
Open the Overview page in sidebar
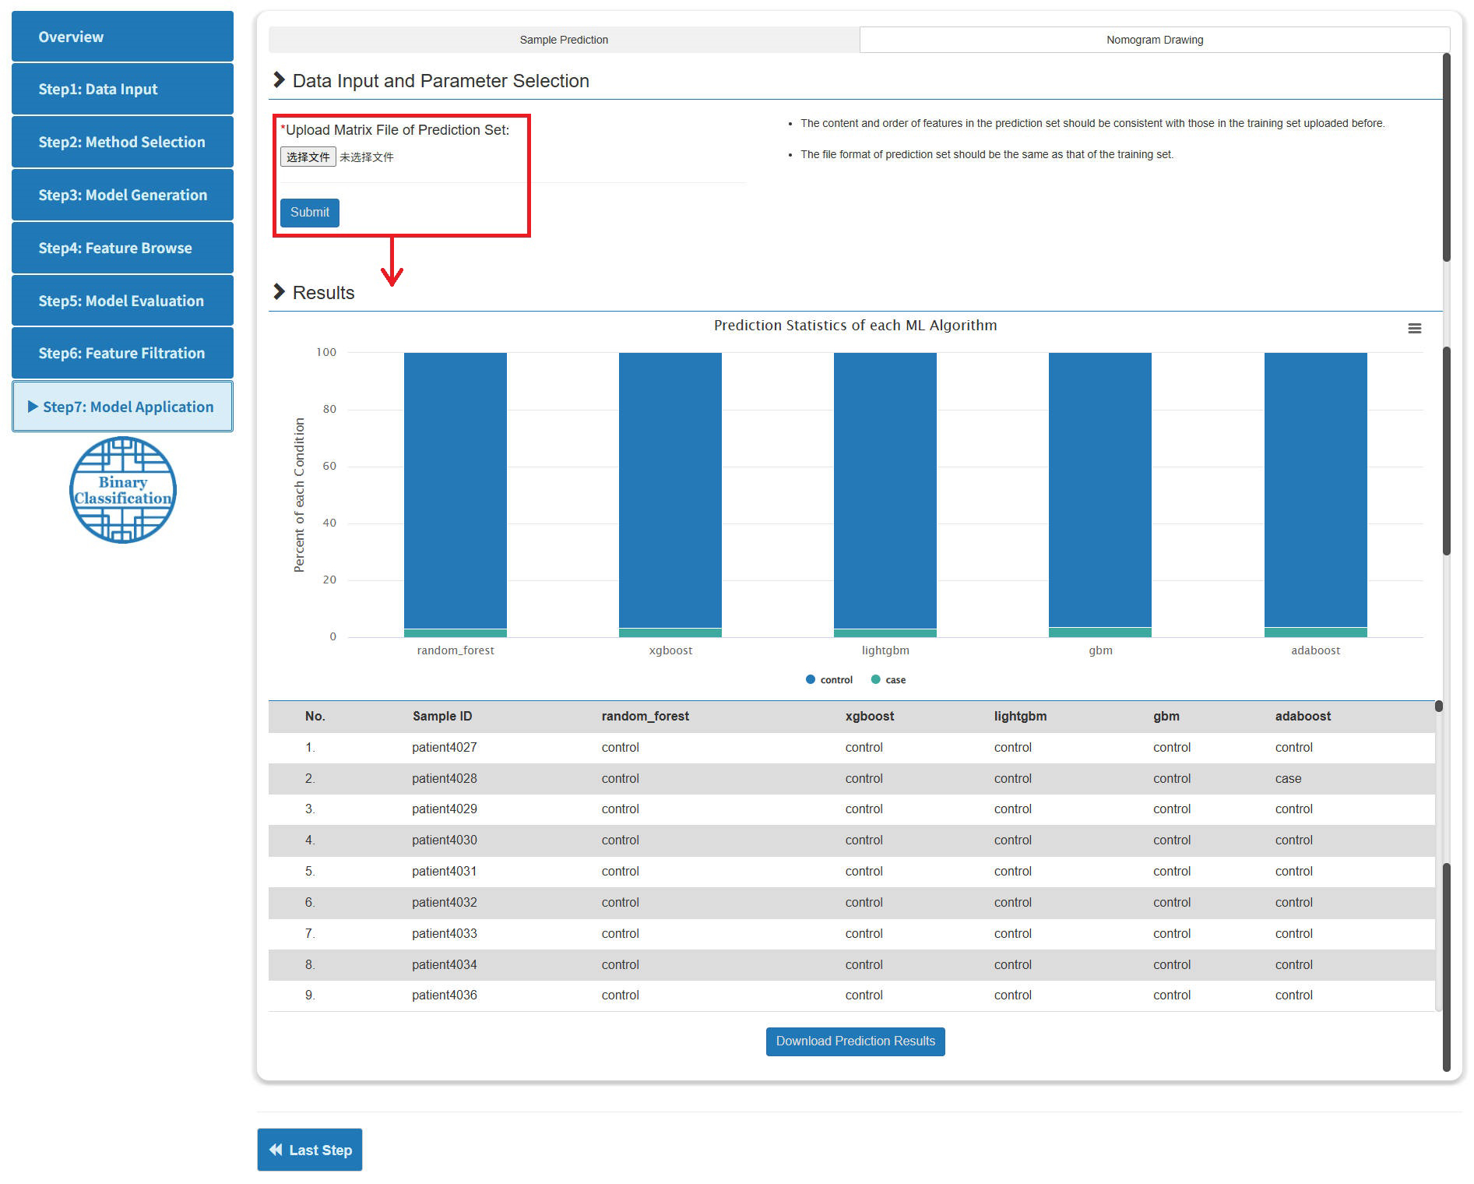(x=122, y=37)
